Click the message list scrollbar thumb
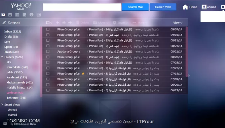The height and width of the screenshot is (128, 225). pos(187,52)
